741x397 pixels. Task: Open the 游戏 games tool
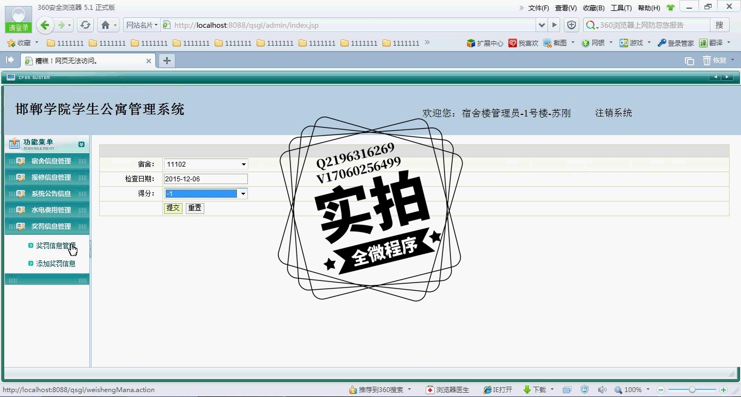pyautogui.click(x=631, y=43)
